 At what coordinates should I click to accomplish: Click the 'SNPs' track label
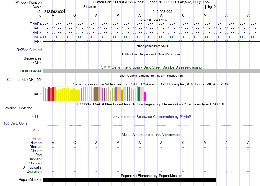click(37, 63)
